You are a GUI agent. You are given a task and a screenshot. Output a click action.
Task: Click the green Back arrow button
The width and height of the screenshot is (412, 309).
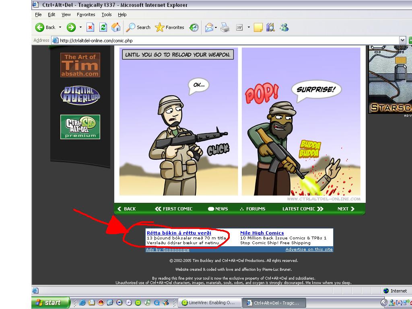(40, 27)
